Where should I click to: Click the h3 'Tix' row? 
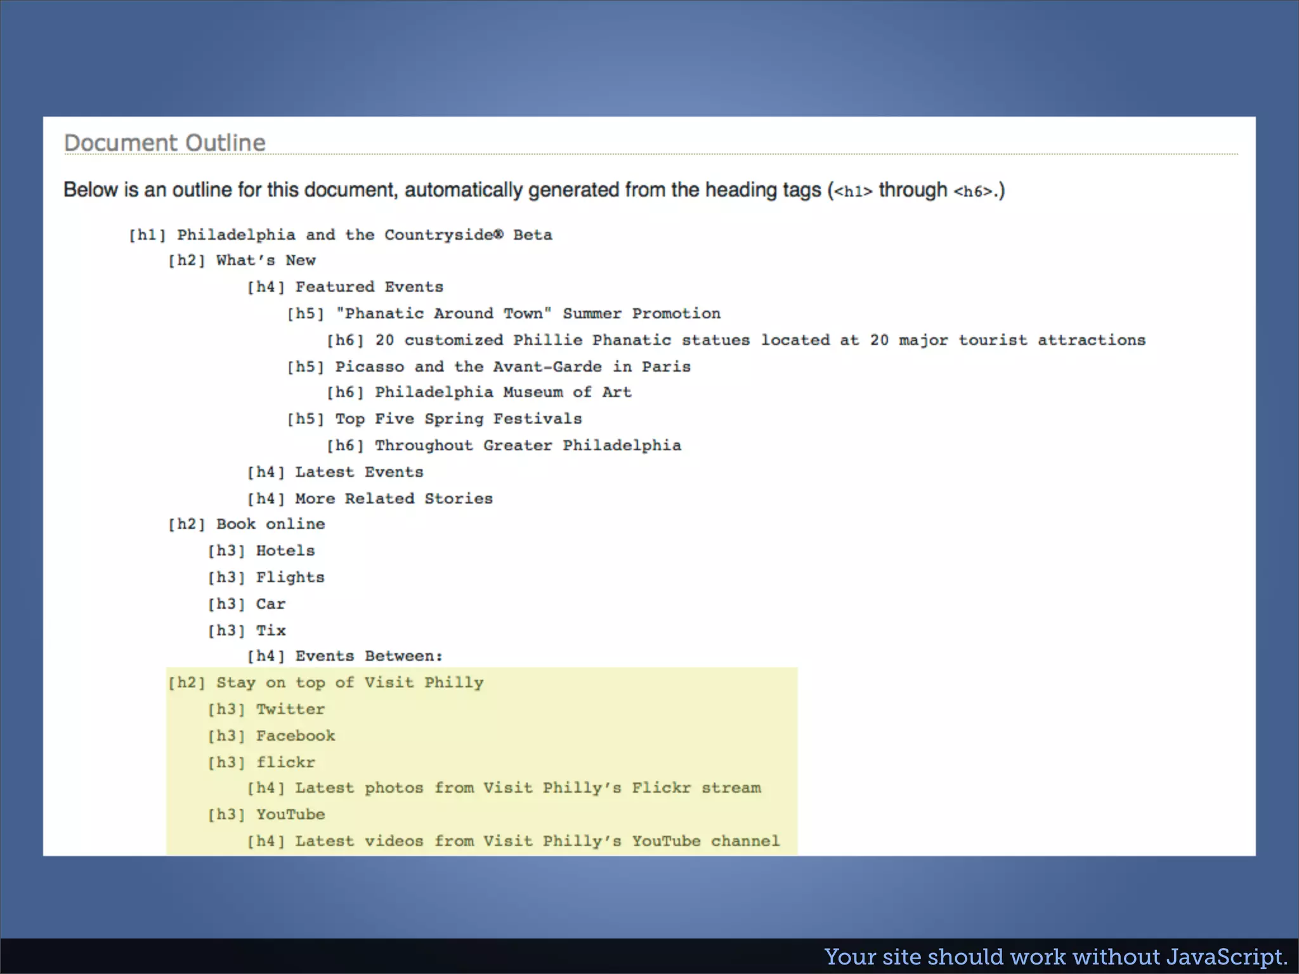(x=247, y=630)
